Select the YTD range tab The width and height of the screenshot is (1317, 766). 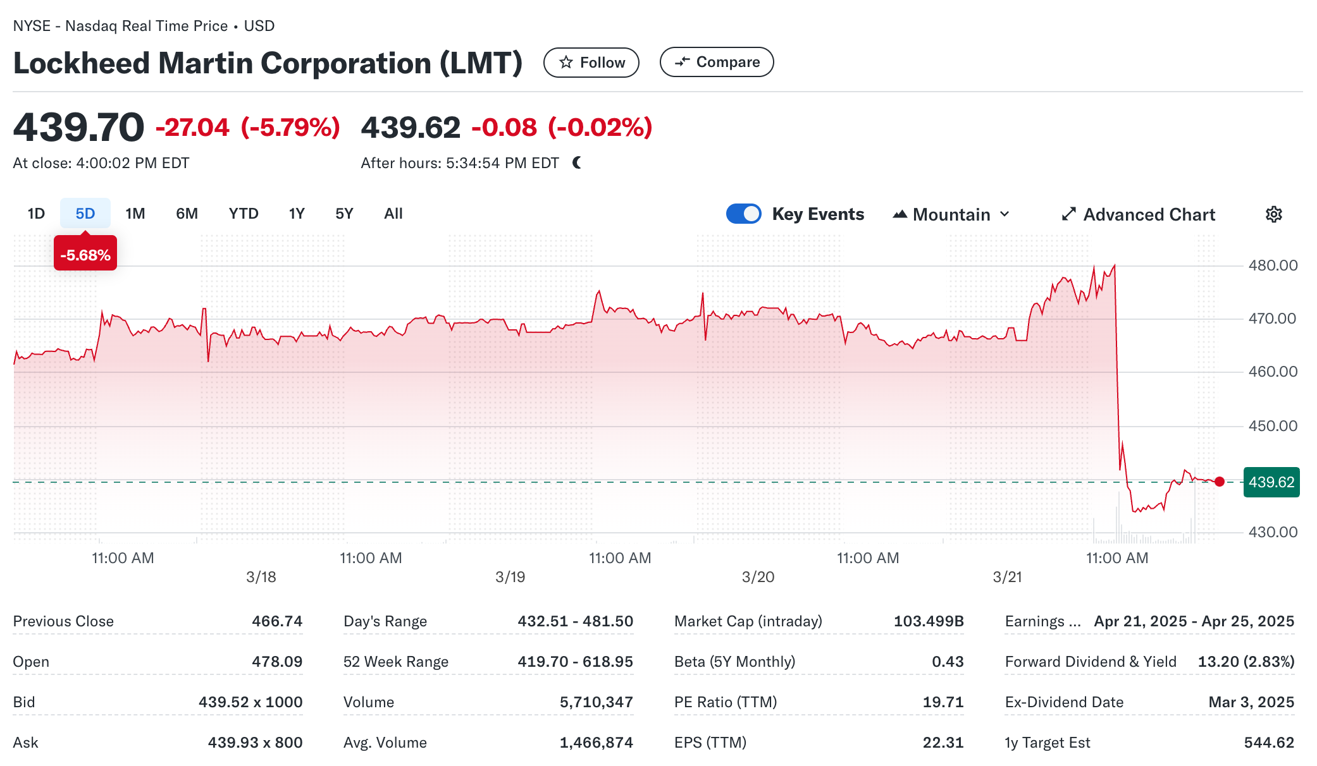click(244, 214)
